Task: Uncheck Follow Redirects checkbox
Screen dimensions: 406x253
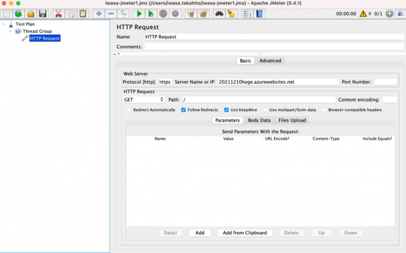Action: coord(183,110)
